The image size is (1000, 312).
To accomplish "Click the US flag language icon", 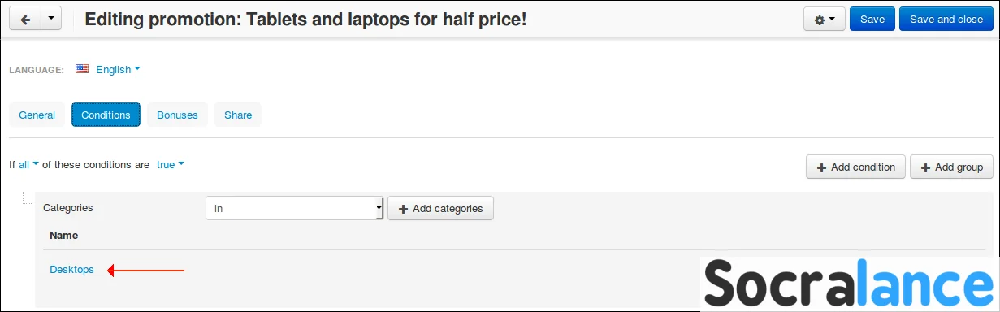I will point(82,69).
